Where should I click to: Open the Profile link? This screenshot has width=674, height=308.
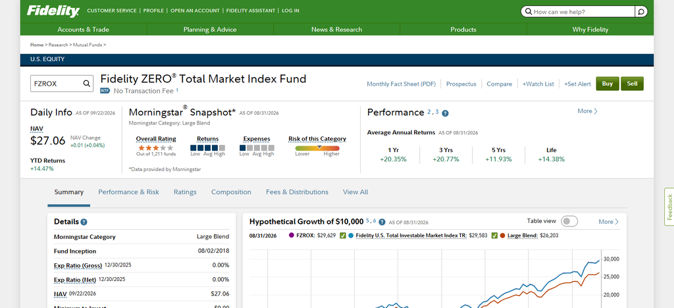point(153,11)
